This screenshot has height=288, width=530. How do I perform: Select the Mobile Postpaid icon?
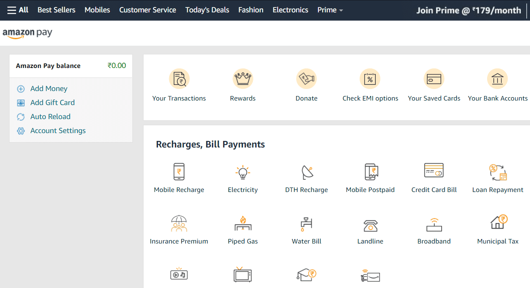pyautogui.click(x=371, y=172)
